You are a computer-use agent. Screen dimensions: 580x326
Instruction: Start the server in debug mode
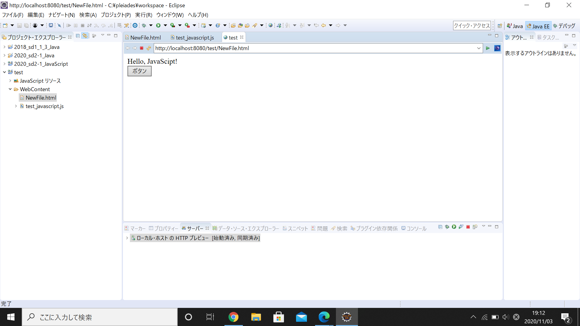pos(447,227)
